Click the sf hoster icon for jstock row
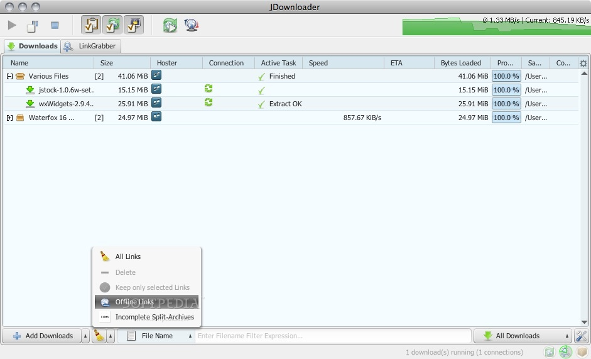The width and height of the screenshot is (591, 359). pos(156,89)
